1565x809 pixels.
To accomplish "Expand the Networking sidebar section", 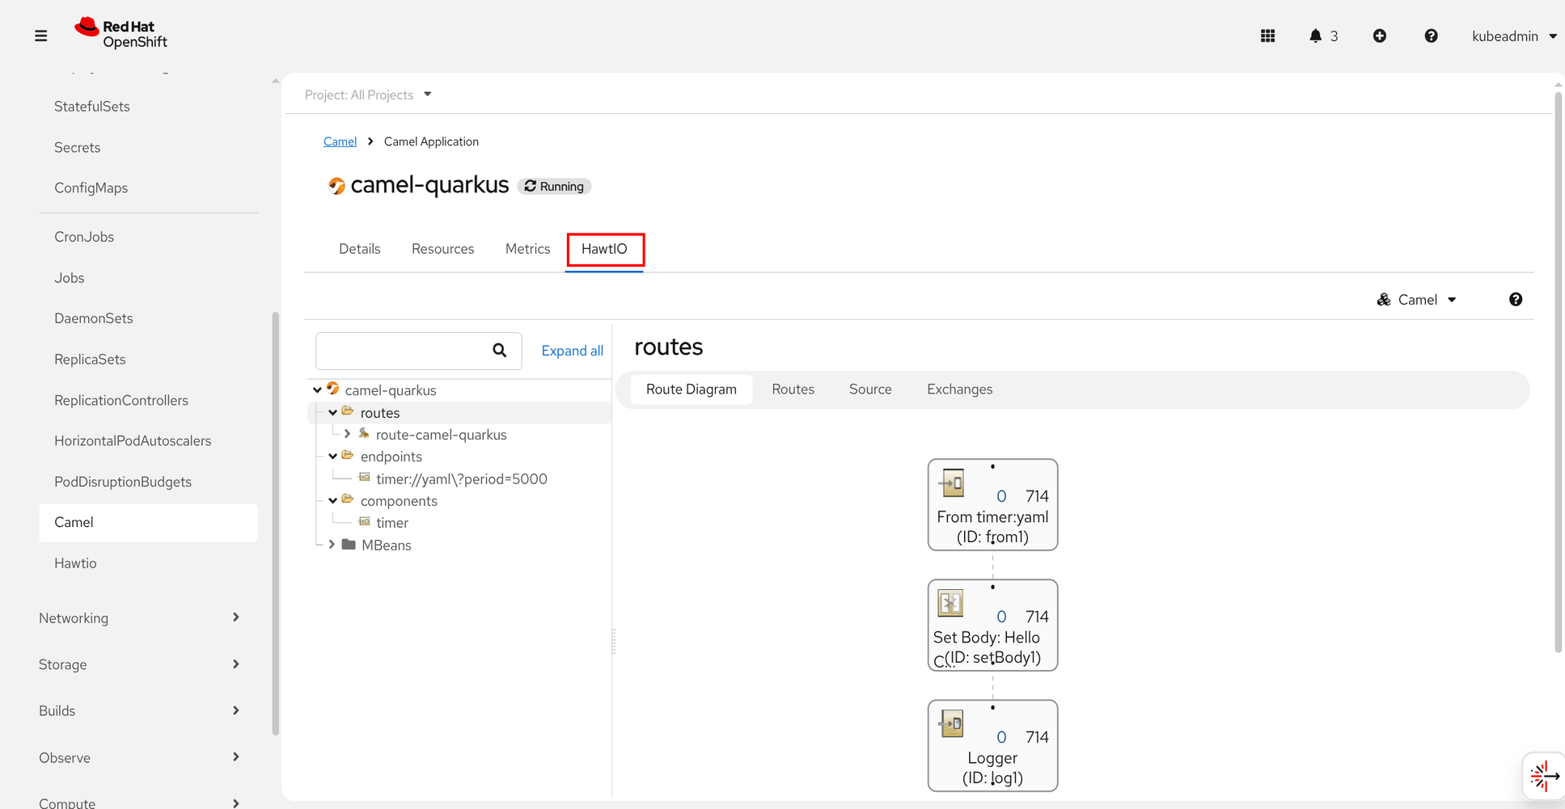I will (x=139, y=617).
